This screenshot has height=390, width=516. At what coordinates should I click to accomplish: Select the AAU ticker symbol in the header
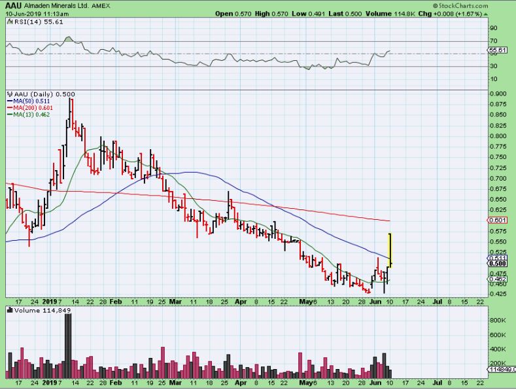pyautogui.click(x=14, y=6)
